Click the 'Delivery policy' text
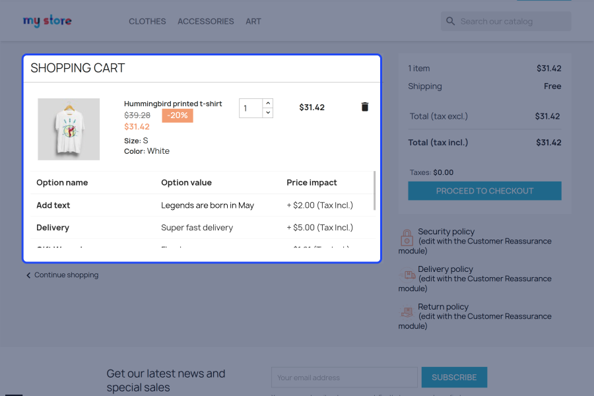The height and width of the screenshot is (396, 594). 445,269
